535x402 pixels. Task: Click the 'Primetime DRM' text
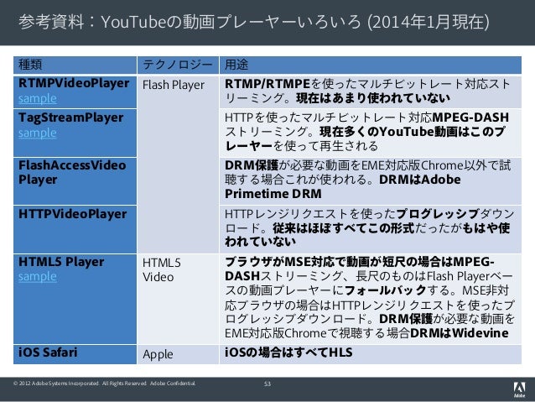pos(273,194)
